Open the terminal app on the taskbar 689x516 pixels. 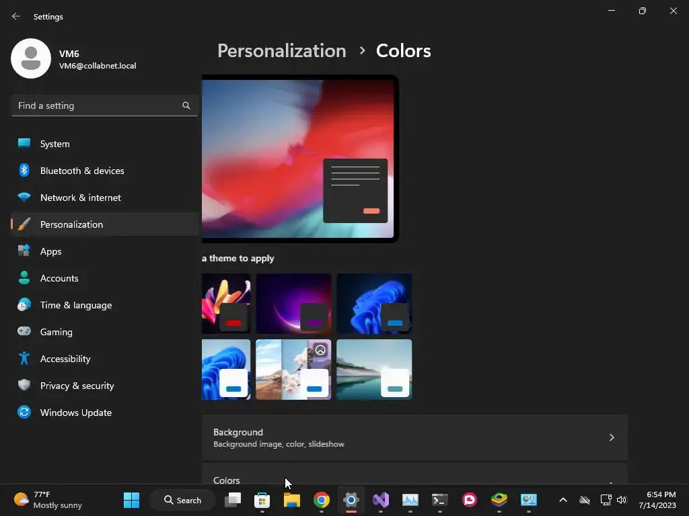pos(440,500)
